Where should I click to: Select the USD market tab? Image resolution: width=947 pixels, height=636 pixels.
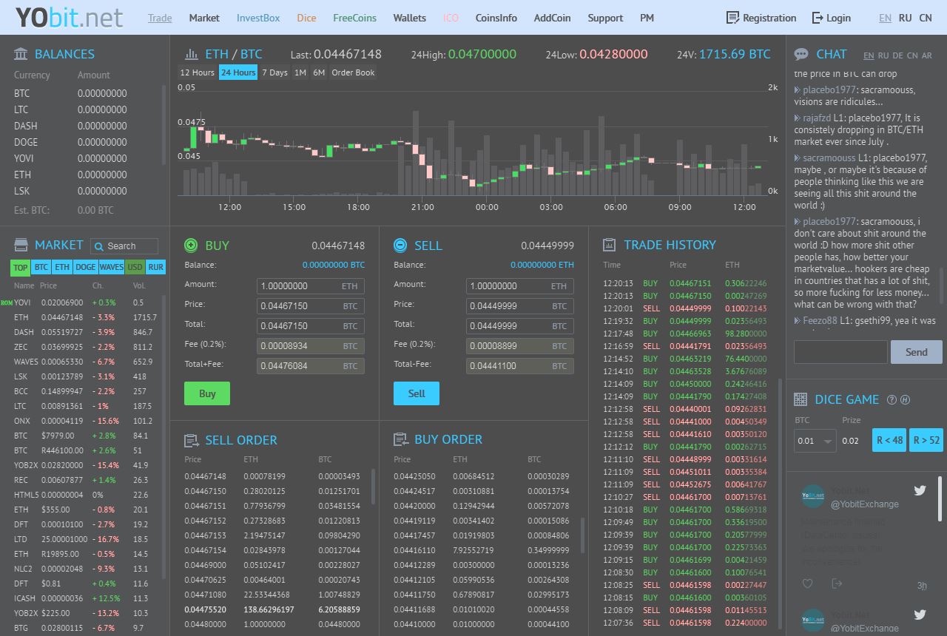[x=135, y=267]
